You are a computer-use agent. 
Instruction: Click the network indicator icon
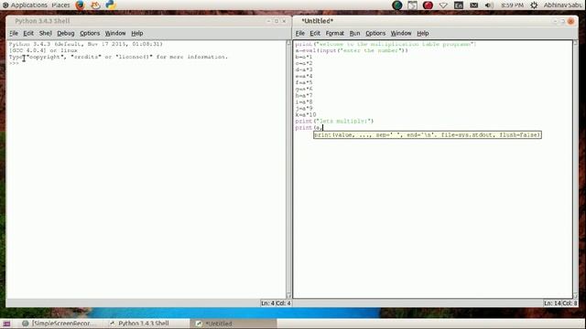coord(443,5)
